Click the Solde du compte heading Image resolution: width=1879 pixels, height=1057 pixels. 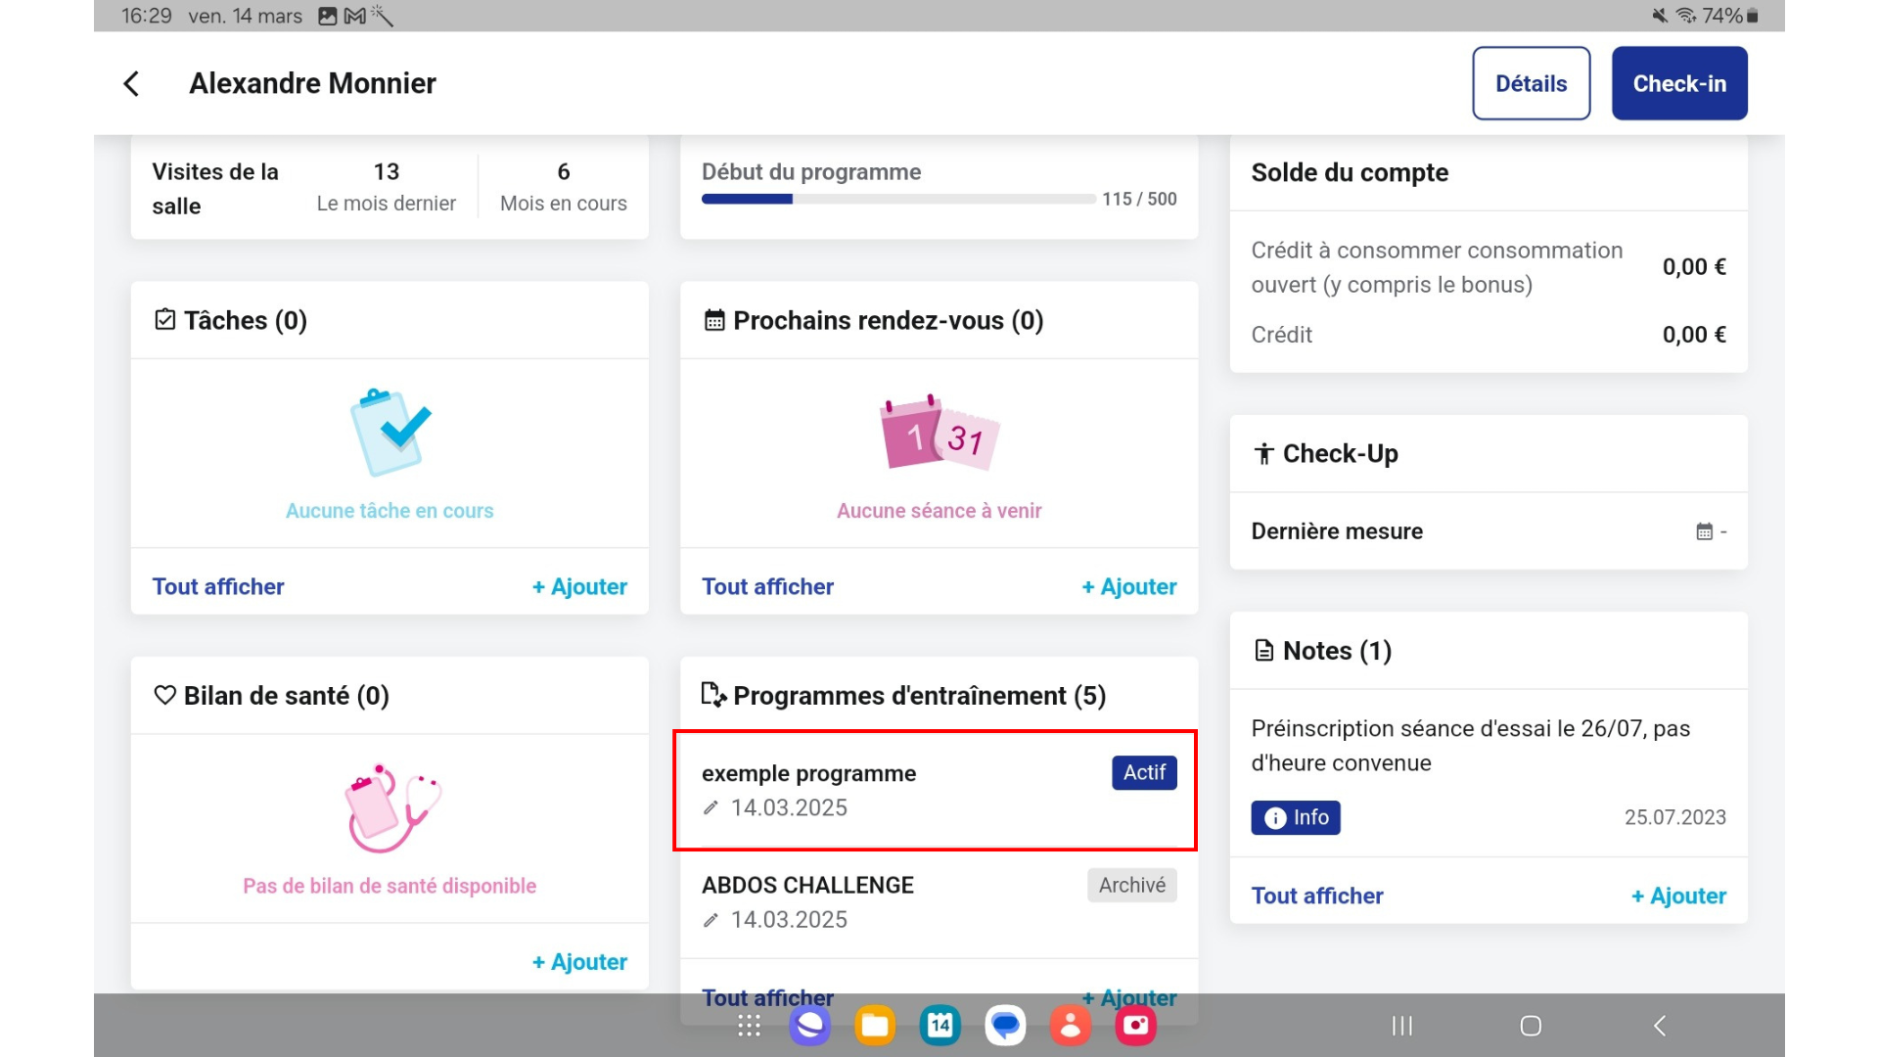coord(1350,172)
